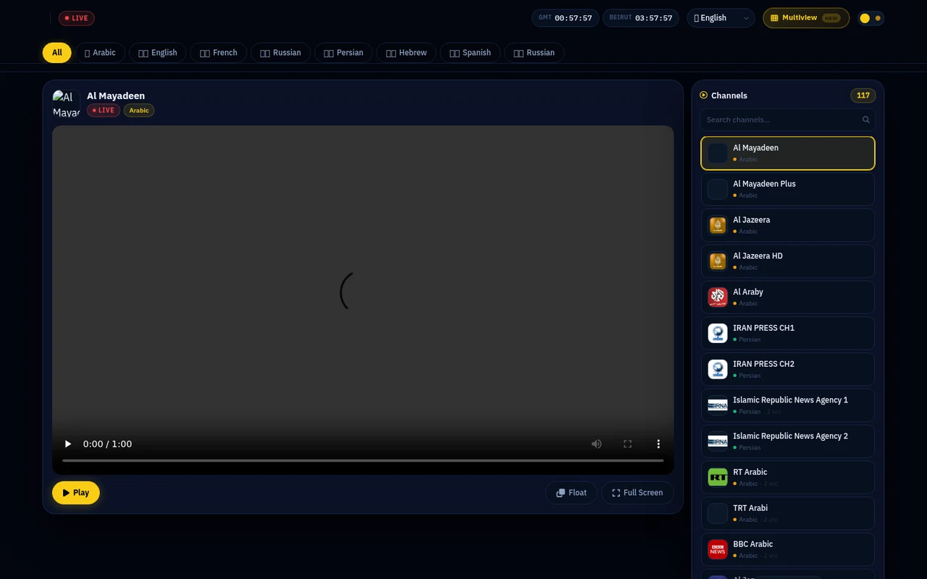
Task: Select the BBC Arabic channel name
Action: click(x=752, y=544)
